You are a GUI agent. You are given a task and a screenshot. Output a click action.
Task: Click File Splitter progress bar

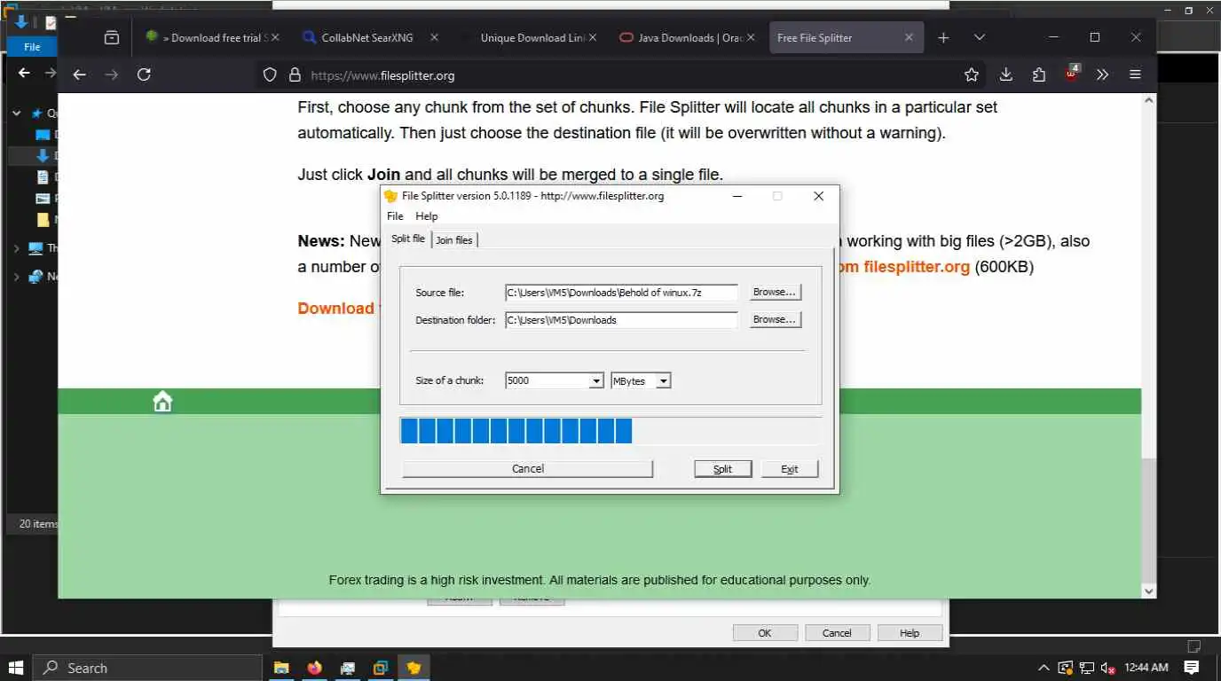coord(610,431)
